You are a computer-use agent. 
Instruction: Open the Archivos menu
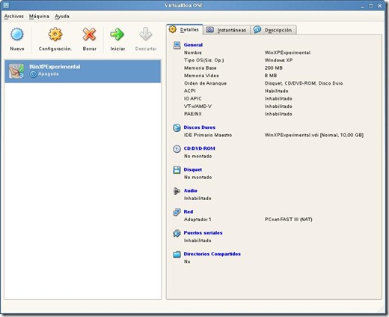pyautogui.click(x=14, y=16)
